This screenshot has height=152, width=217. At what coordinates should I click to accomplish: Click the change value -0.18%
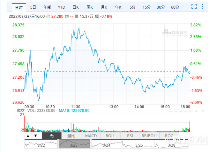[106, 17]
